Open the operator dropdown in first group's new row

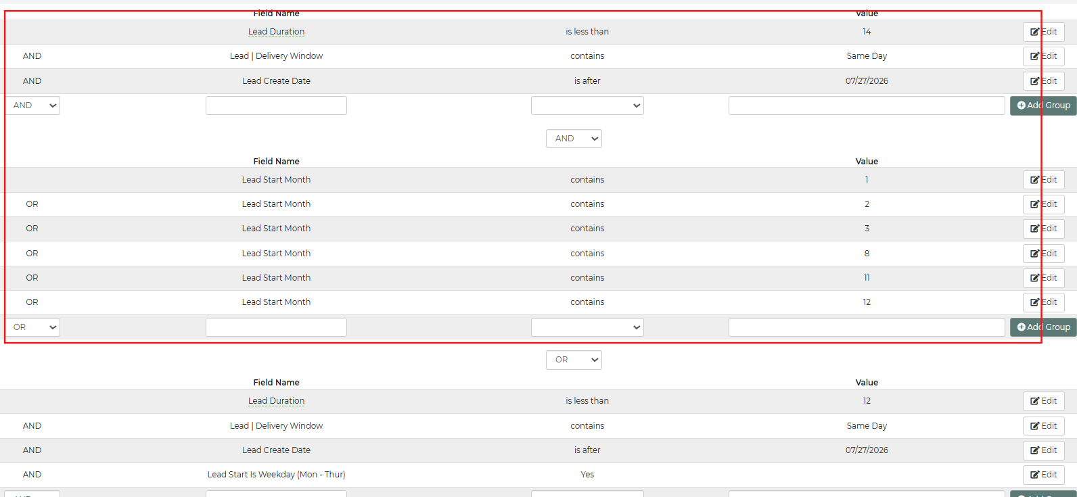coord(587,105)
